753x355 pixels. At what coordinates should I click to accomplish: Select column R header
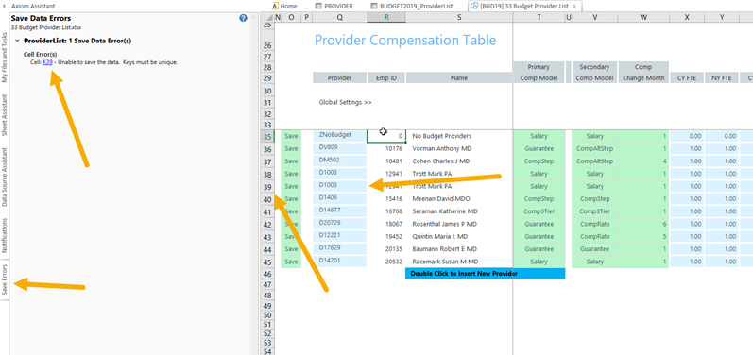pos(386,17)
